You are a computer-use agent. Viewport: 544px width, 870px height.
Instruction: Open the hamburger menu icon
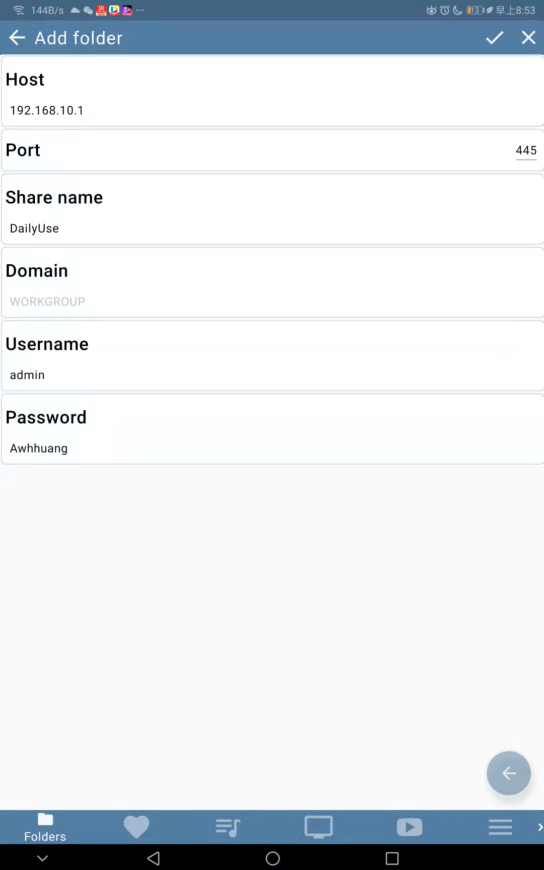(x=500, y=827)
